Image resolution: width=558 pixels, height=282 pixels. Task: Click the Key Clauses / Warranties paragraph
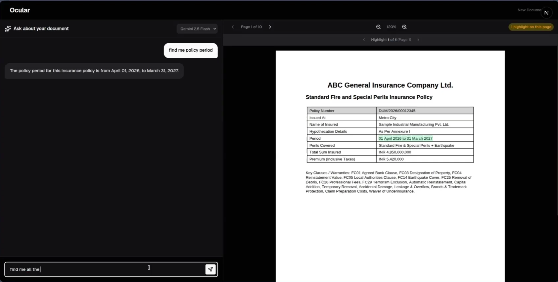[389, 182]
